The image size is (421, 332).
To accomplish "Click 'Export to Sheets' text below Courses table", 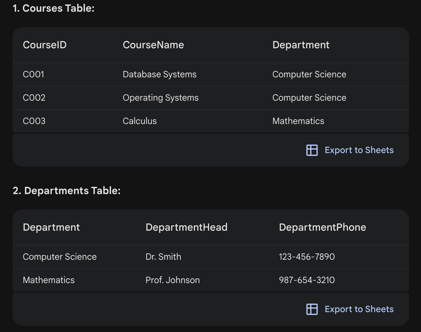I will (359, 150).
